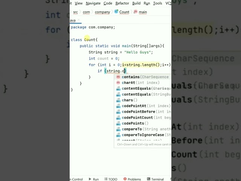Viewport: 241px width, 181px height.
Task: Click icon beside chars() suggestion
Action: (x=118, y=100)
